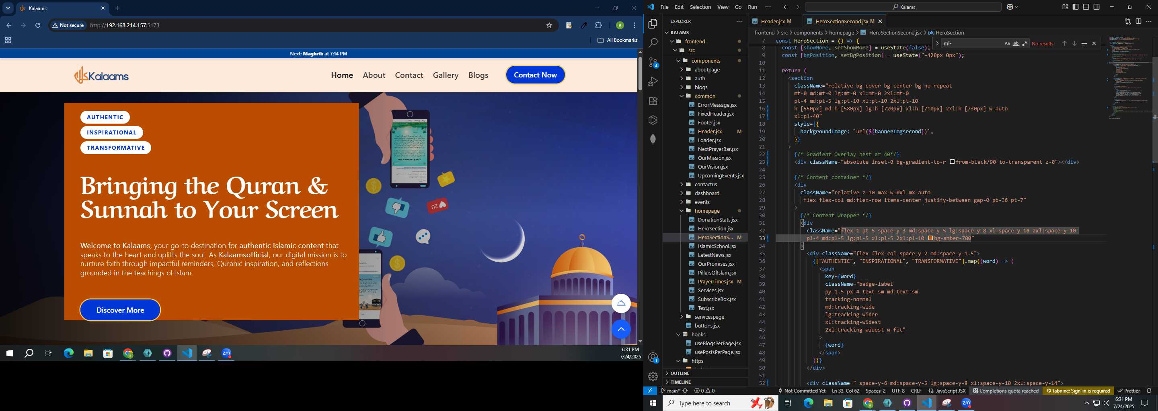Click the bg-amber-700 color swatch in code
This screenshot has width=1158, height=411.
930,238
